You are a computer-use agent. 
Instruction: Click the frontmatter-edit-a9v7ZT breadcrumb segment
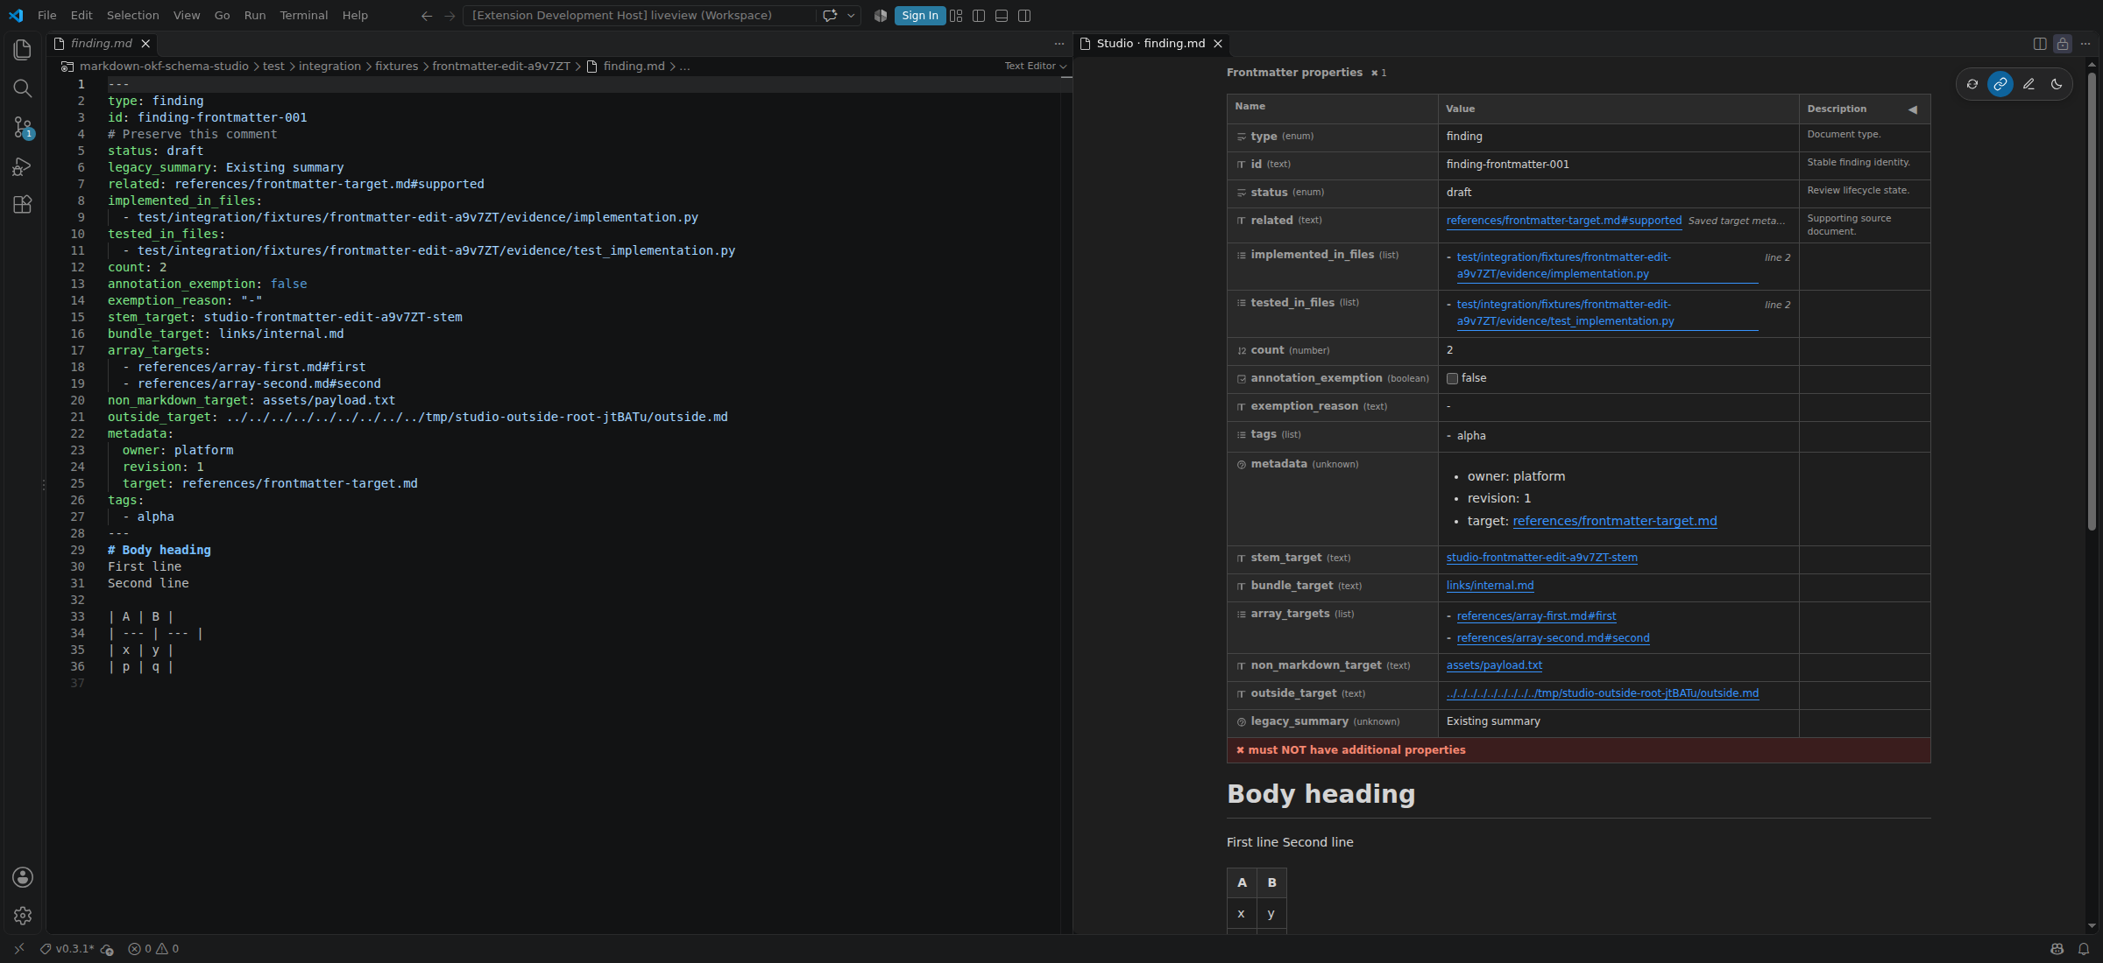click(x=501, y=67)
